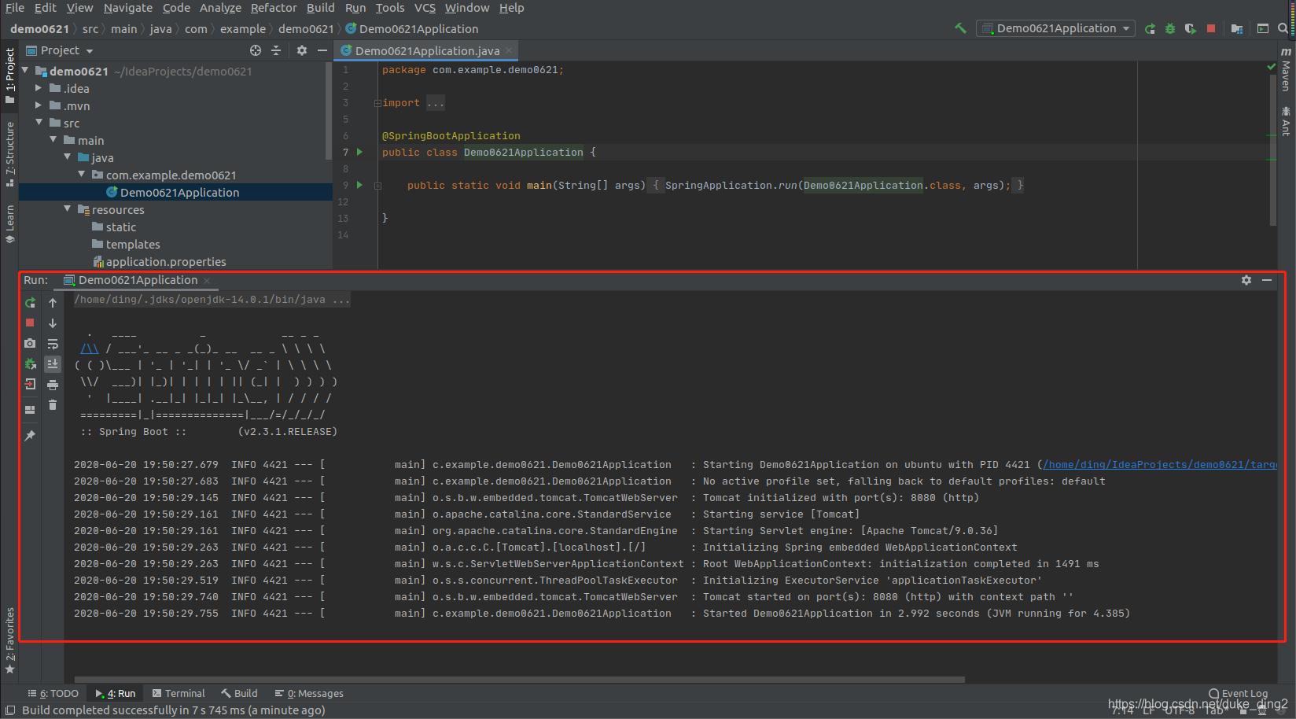This screenshot has width=1296, height=719.
Task: Open the Demo0621Application run configuration dropdown
Action: point(1055,28)
